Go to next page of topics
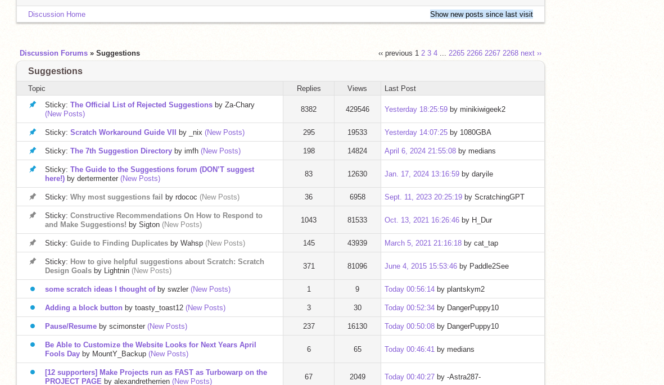This screenshot has width=664, height=385. [x=531, y=53]
